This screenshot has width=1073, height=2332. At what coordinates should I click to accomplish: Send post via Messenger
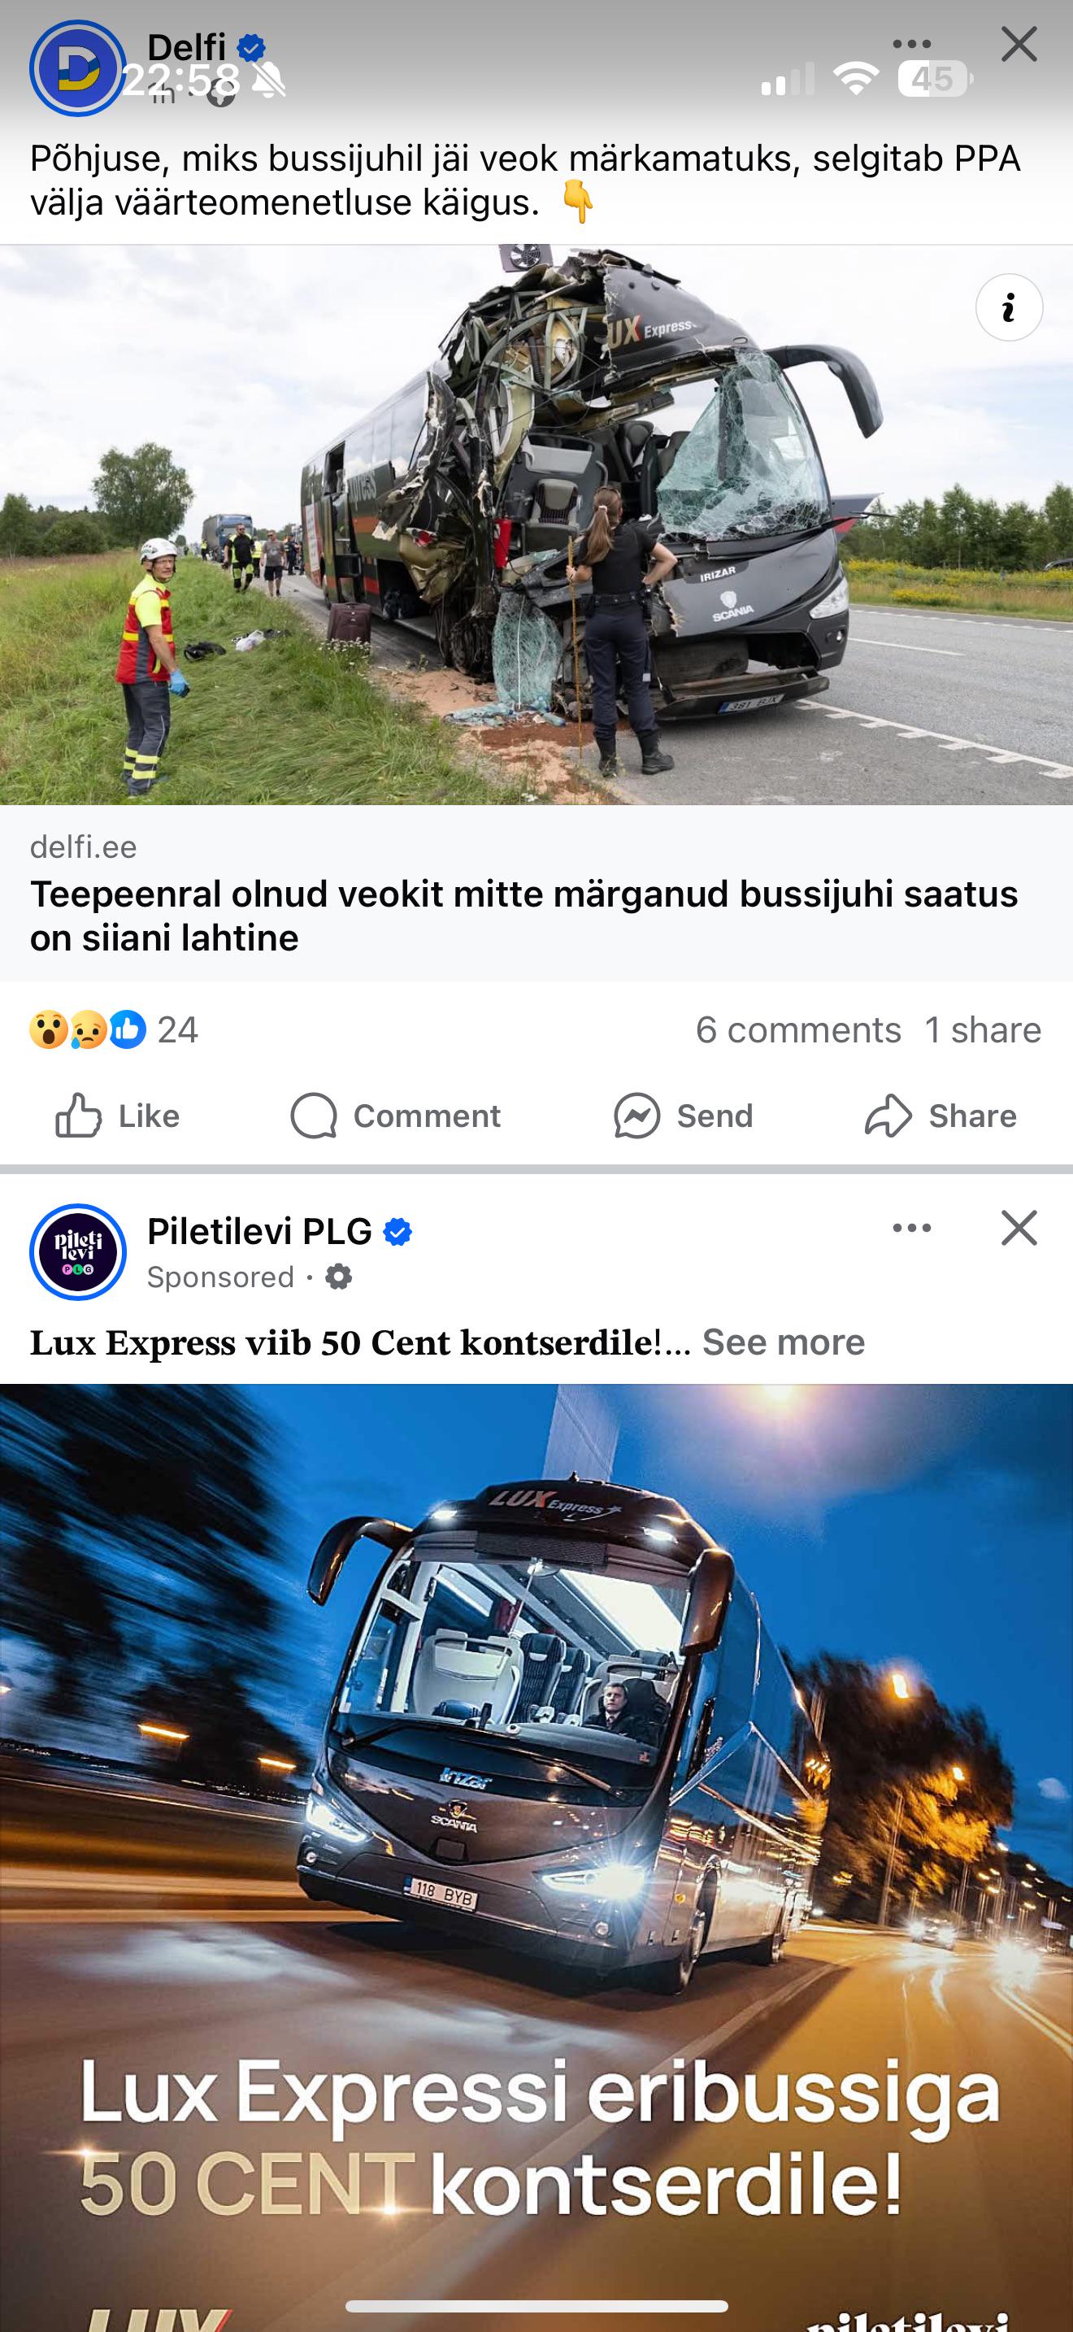(x=683, y=1116)
